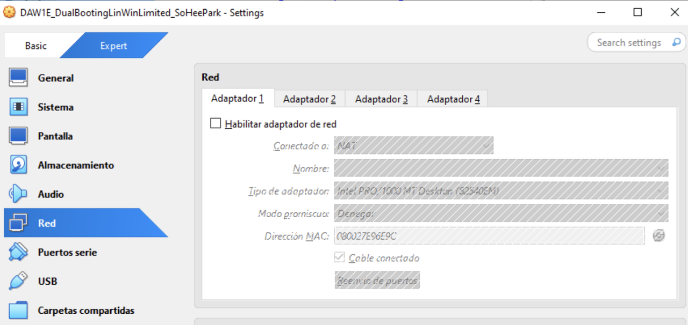This screenshot has width=688, height=325.
Task: Open the Sistema settings section
Action: point(86,107)
